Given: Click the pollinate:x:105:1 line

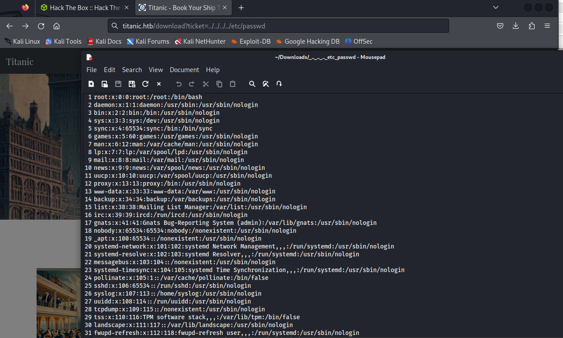Looking at the screenshot, I should click(x=181, y=278).
